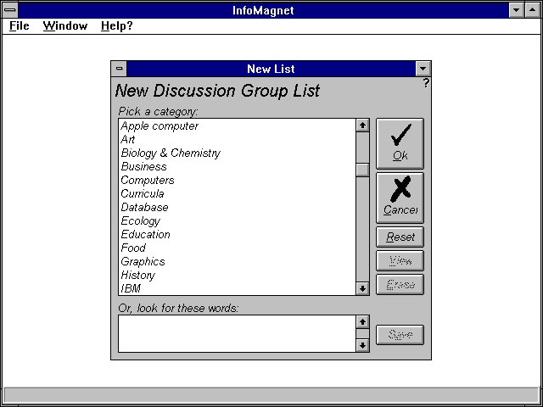Screen dimensions: 543x407
Task: Click the question mark help icon
Action: click(x=426, y=83)
